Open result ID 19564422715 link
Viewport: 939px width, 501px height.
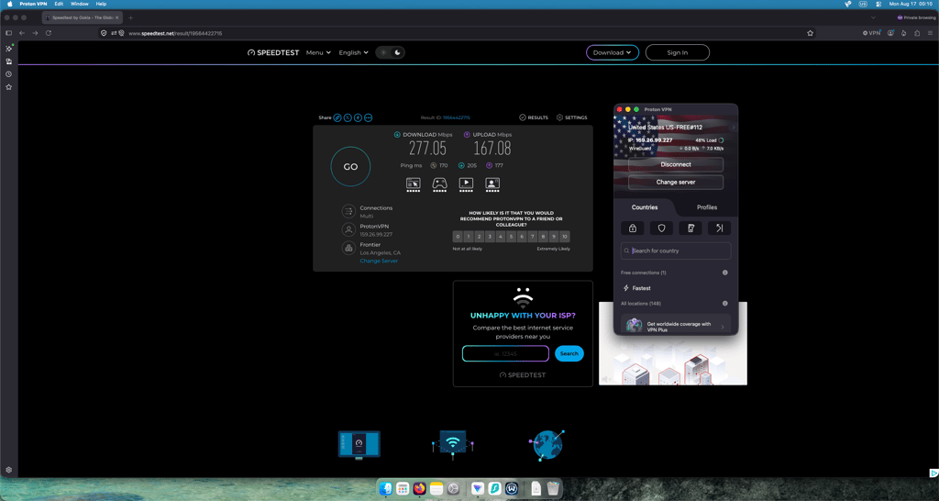pos(457,117)
